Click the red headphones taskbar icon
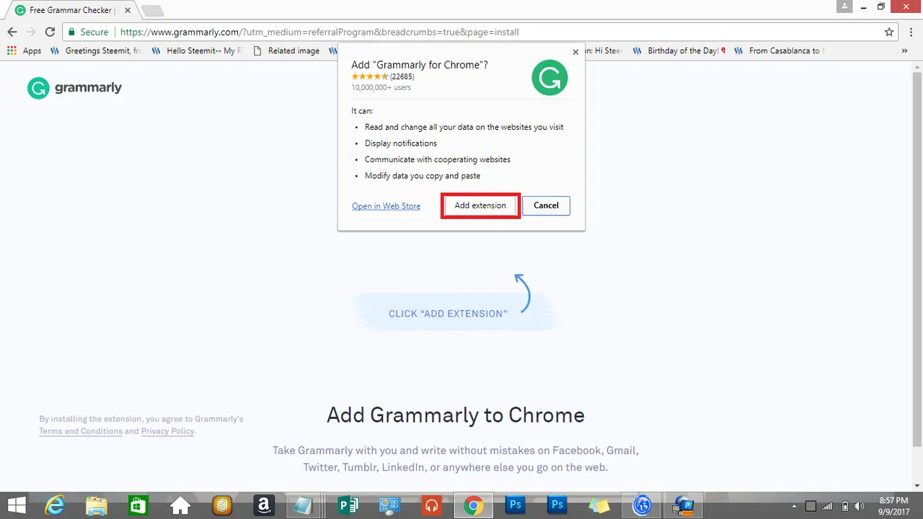The height and width of the screenshot is (519, 923). click(431, 505)
